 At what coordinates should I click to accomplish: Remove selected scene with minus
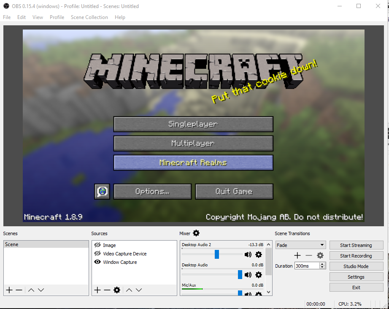click(x=19, y=290)
